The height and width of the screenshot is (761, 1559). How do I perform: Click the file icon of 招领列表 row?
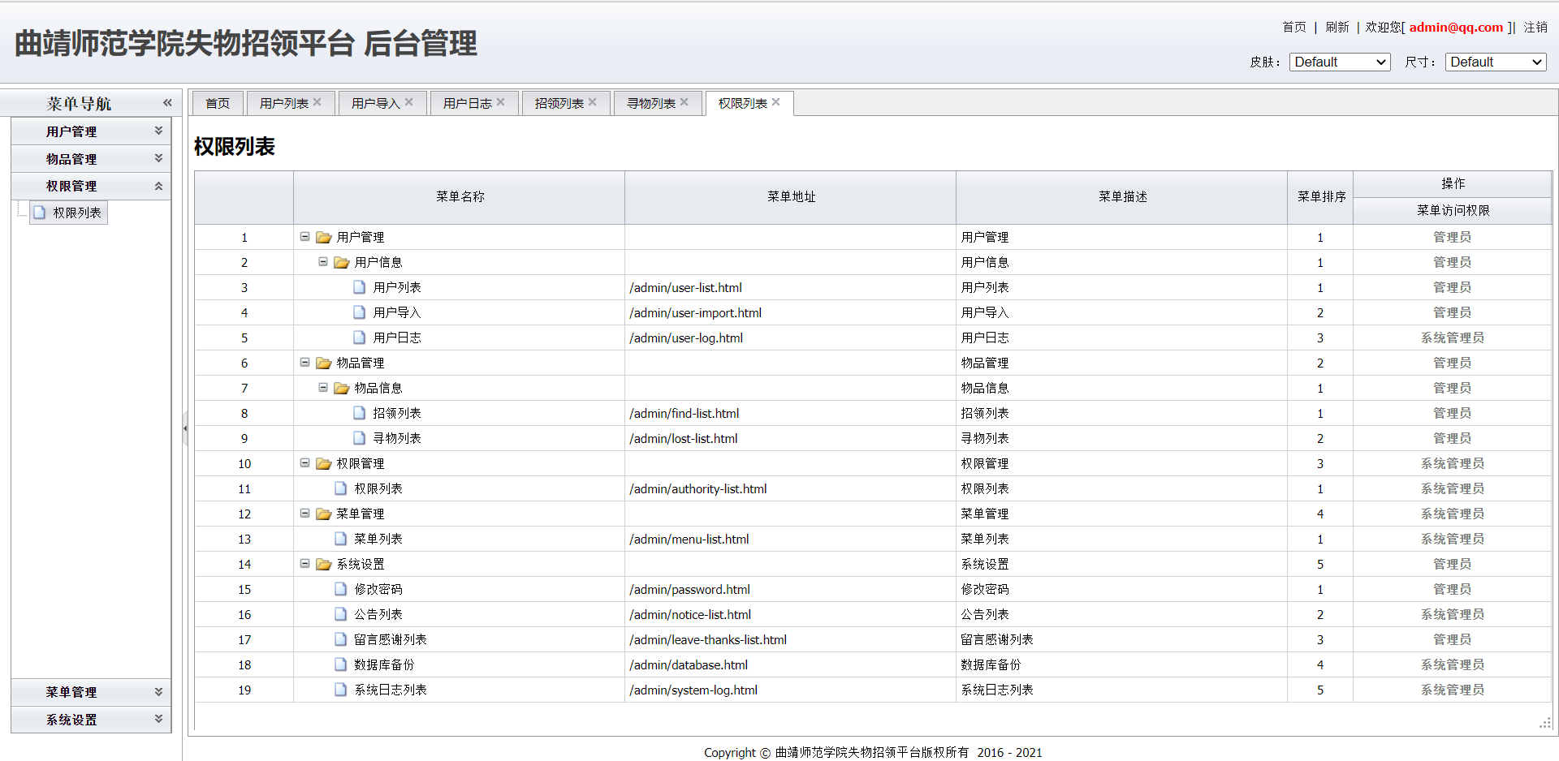click(x=360, y=413)
